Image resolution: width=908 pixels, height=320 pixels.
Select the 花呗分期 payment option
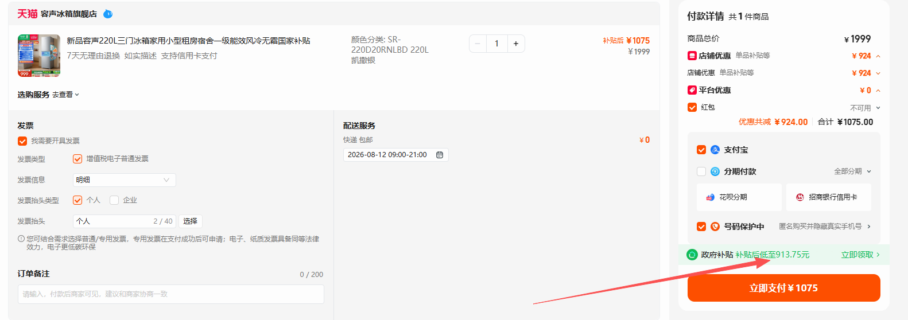[739, 197]
